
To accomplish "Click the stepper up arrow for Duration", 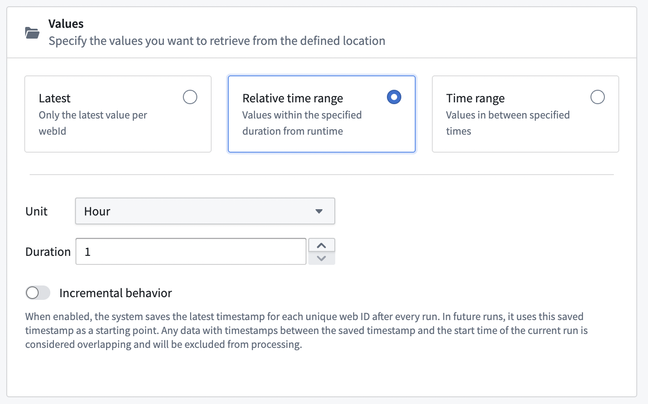I will [321, 245].
